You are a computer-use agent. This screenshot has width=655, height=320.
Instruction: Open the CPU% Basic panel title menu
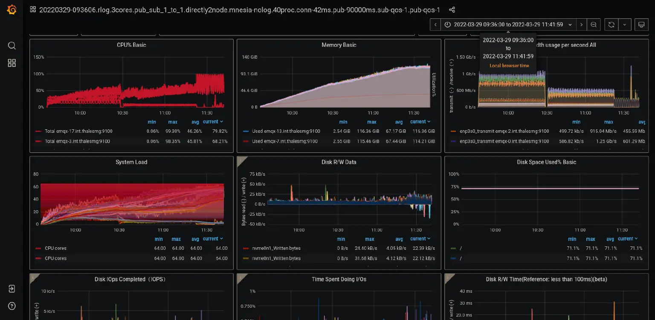coord(130,45)
